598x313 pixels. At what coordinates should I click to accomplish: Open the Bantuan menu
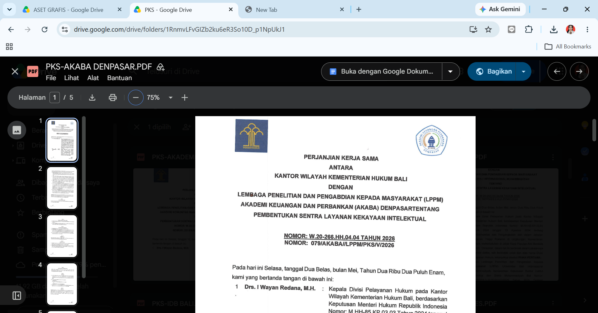(120, 78)
